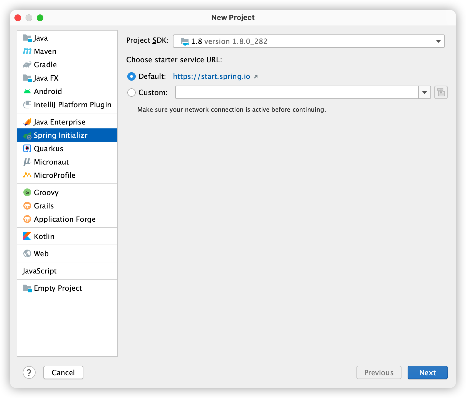Select Android text in the list
Image resolution: width=466 pixels, height=398 pixels.
point(48,91)
